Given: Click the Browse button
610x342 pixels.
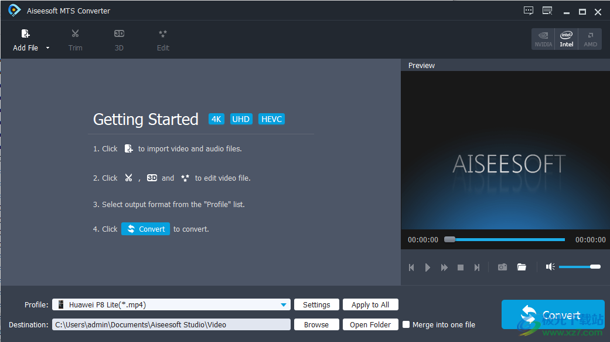Looking at the screenshot, I should [316, 324].
